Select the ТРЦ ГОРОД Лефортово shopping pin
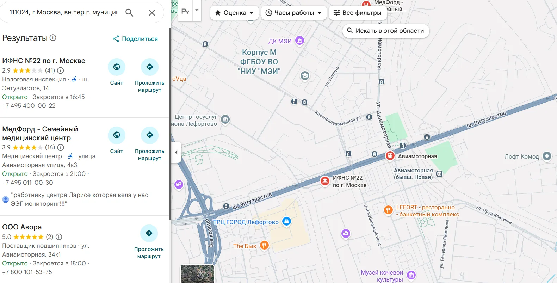The width and height of the screenshot is (557, 283). coord(287,222)
